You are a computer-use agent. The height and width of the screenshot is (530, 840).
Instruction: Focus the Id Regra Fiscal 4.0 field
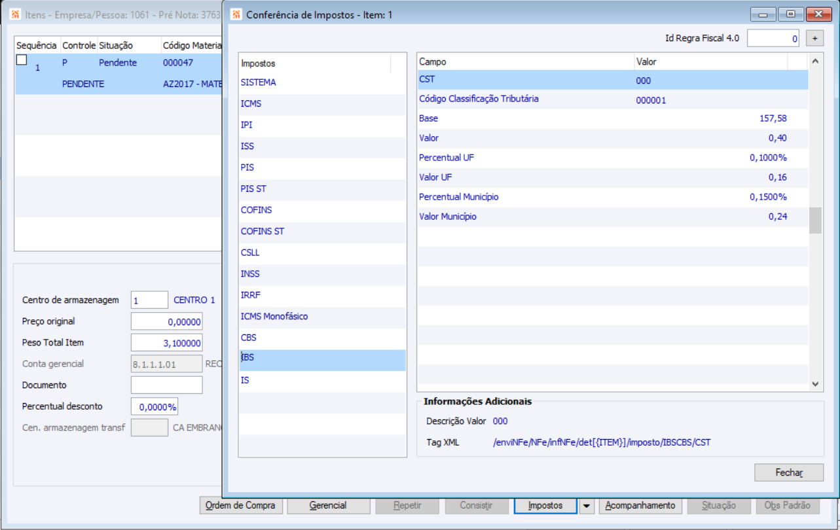773,39
